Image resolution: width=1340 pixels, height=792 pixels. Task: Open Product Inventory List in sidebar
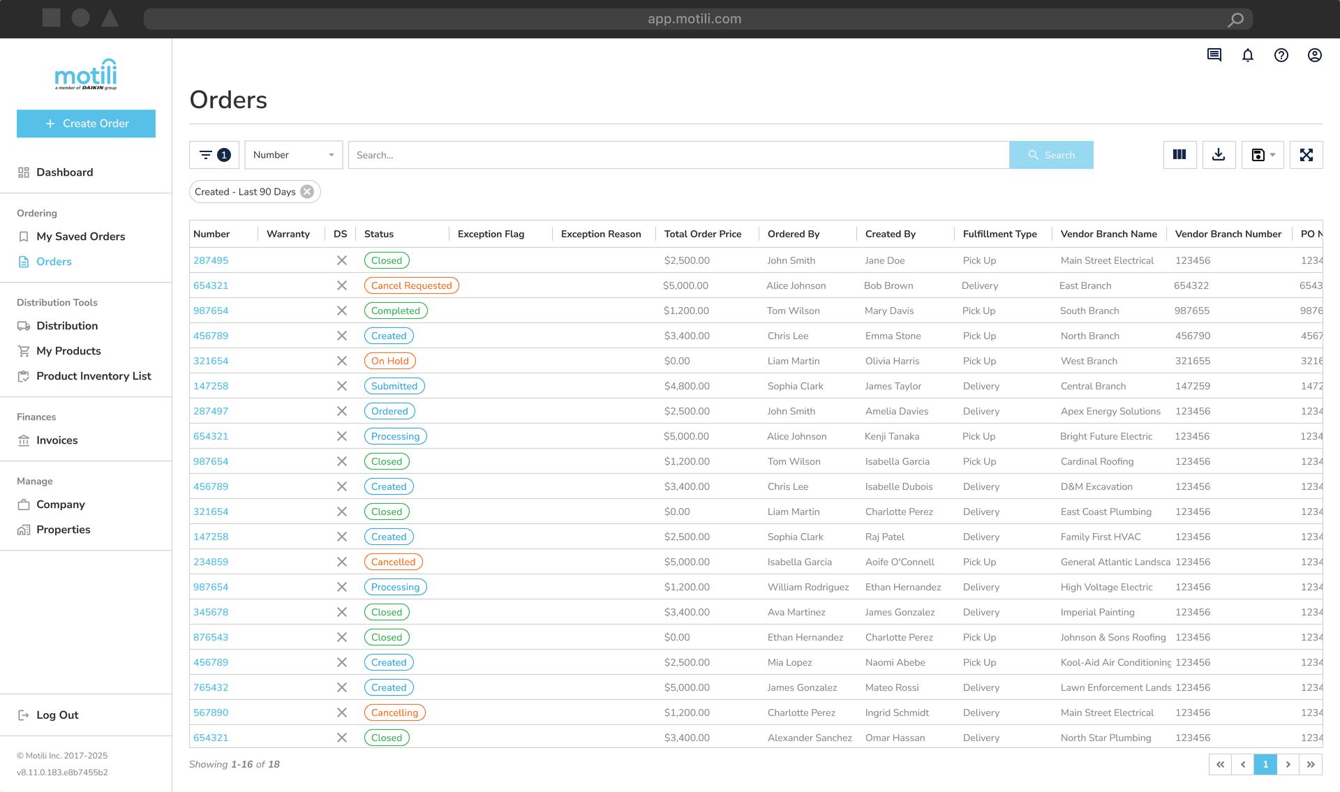[94, 376]
